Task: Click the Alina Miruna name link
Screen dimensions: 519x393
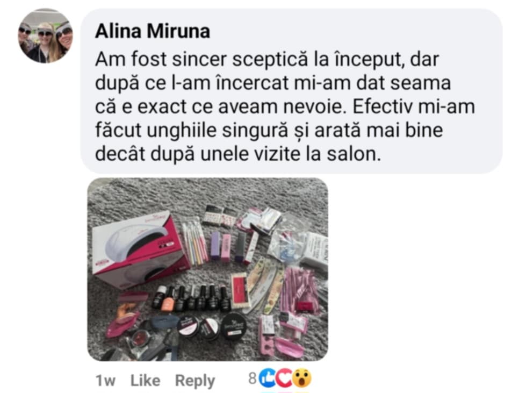Action: coord(153,32)
